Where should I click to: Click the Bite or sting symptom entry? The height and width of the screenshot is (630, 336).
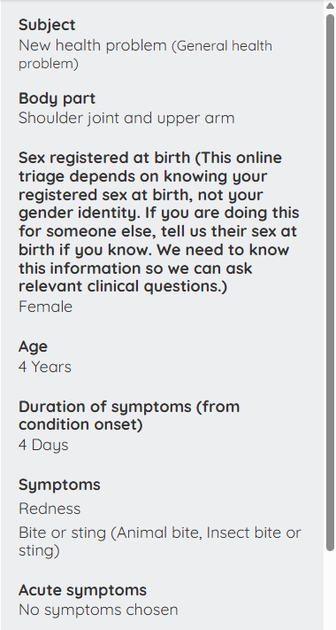click(159, 541)
